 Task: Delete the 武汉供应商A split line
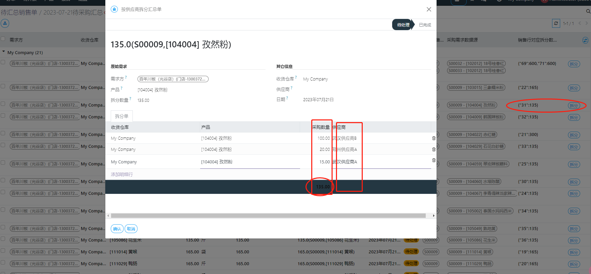pos(434,160)
